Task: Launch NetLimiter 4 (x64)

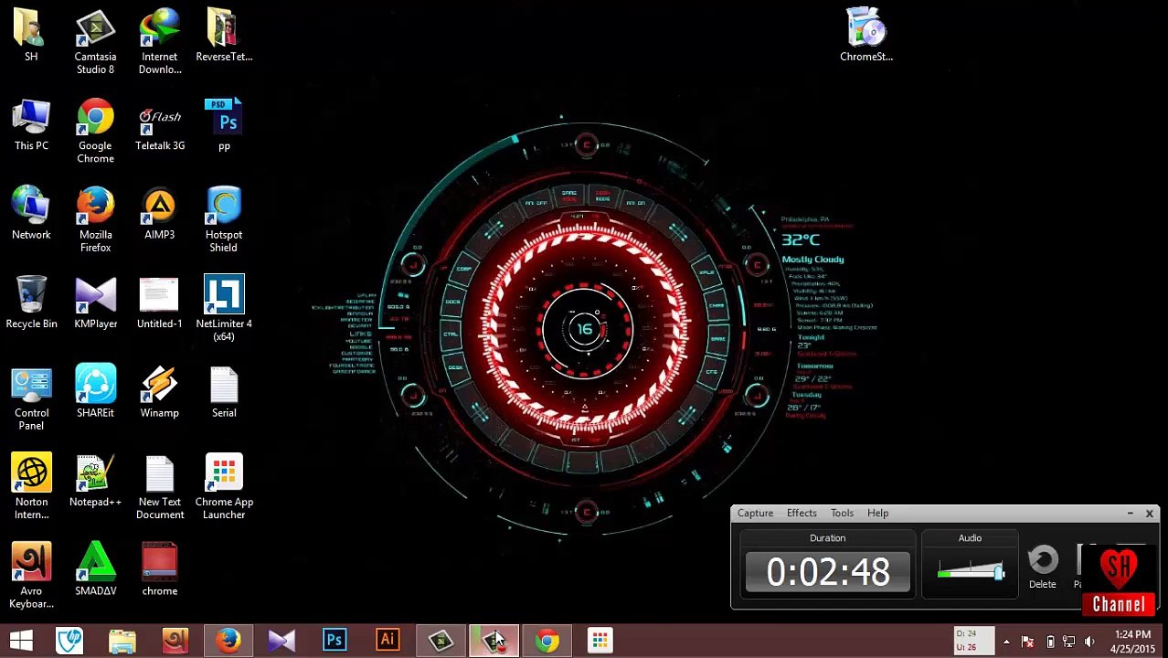Action: [x=224, y=309]
